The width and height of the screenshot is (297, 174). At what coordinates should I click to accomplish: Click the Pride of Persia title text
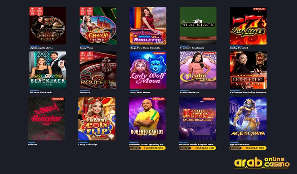pyautogui.click(x=197, y=144)
